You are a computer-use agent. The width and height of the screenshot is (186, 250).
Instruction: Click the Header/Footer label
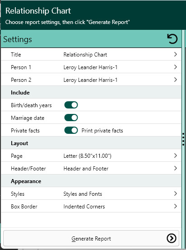[x=28, y=169]
